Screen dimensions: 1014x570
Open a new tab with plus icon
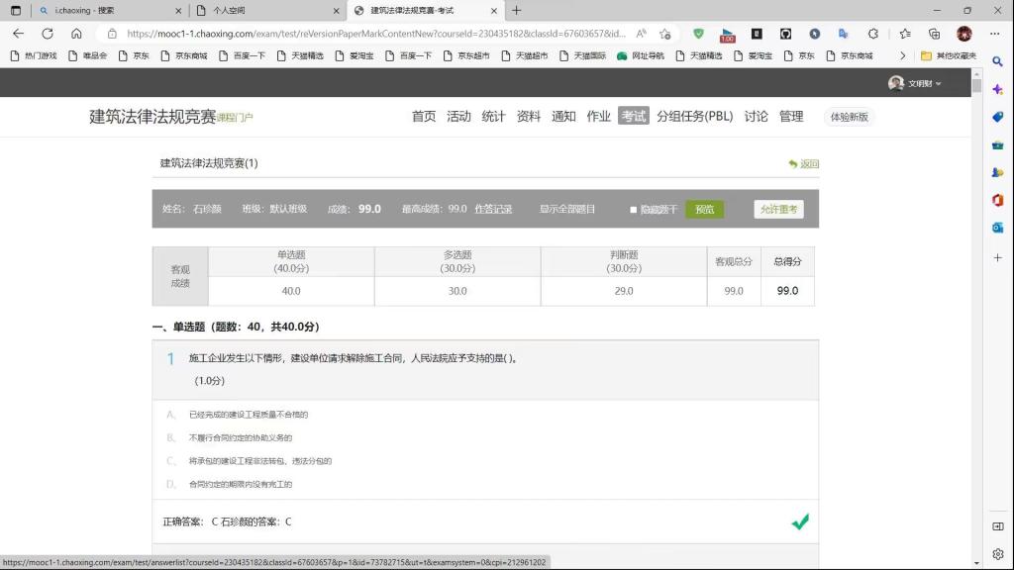[516, 10]
